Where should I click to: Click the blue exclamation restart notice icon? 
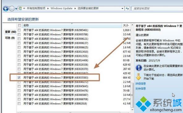coord(139,68)
